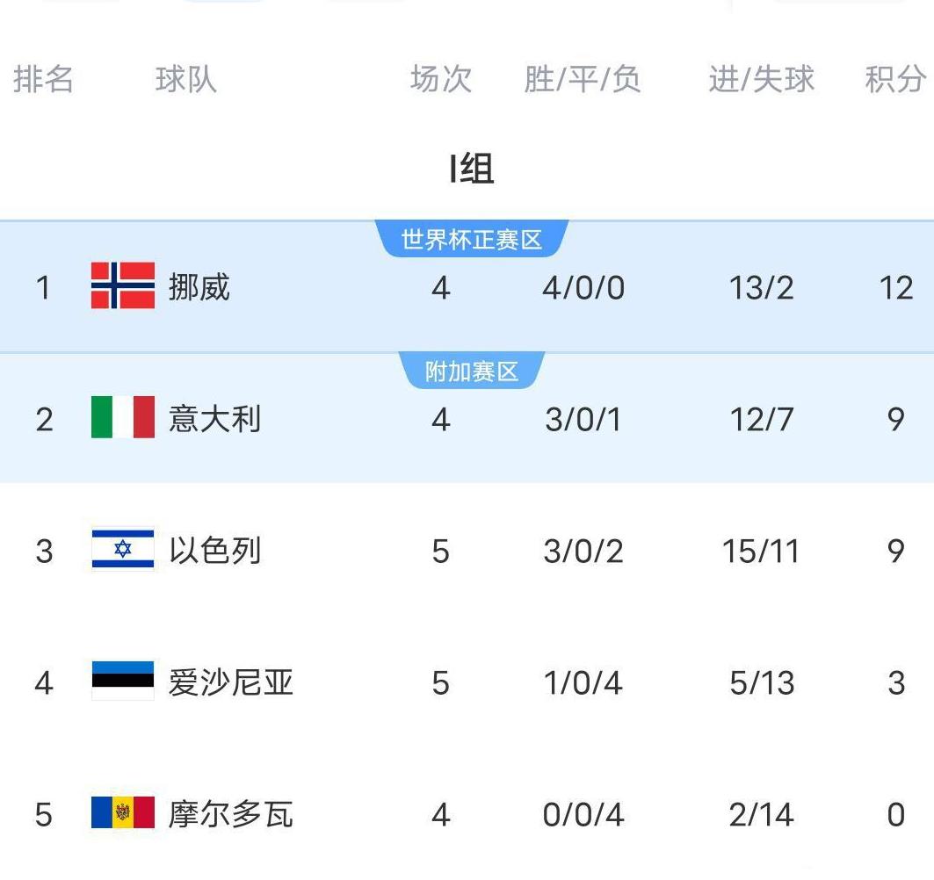
Task: Click the Italy flag icon
Action: (x=123, y=418)
